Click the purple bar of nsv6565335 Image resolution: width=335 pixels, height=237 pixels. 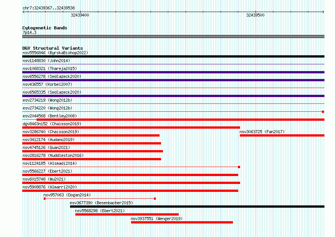tap(173, 96)
